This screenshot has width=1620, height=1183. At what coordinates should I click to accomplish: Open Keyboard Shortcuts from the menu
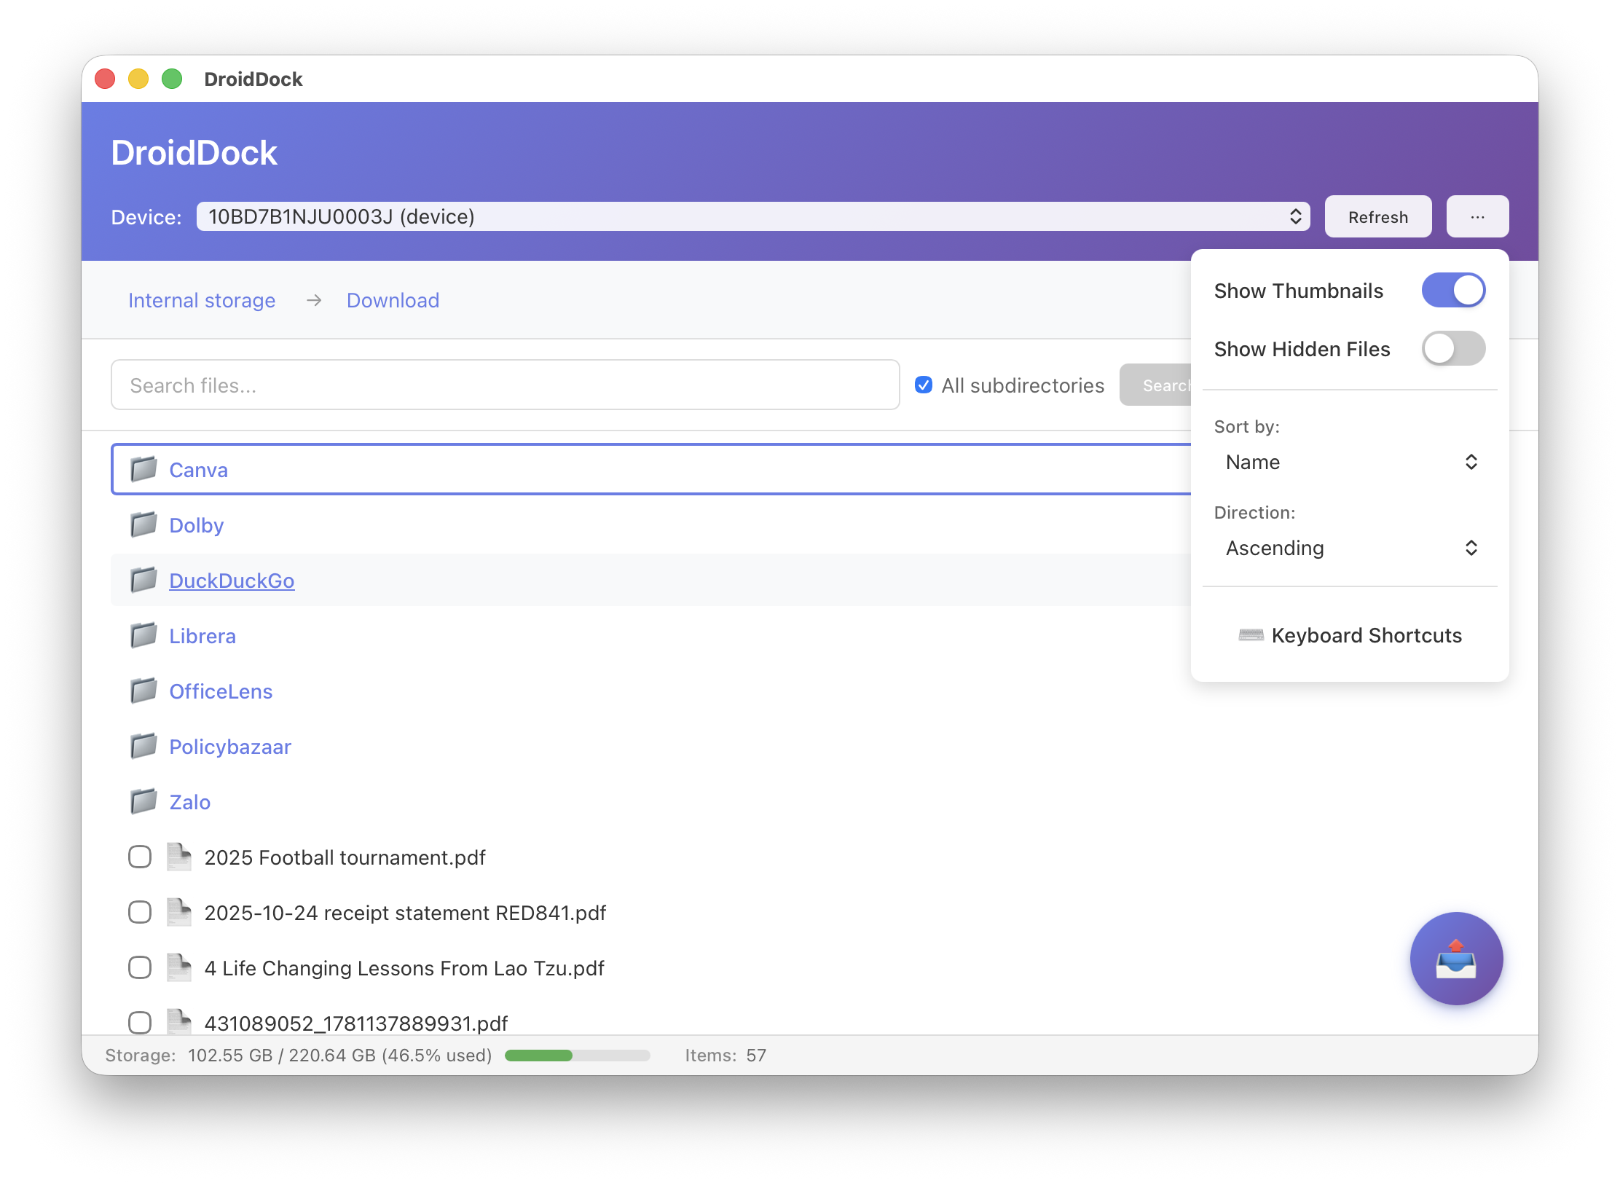coord(1350,635)
